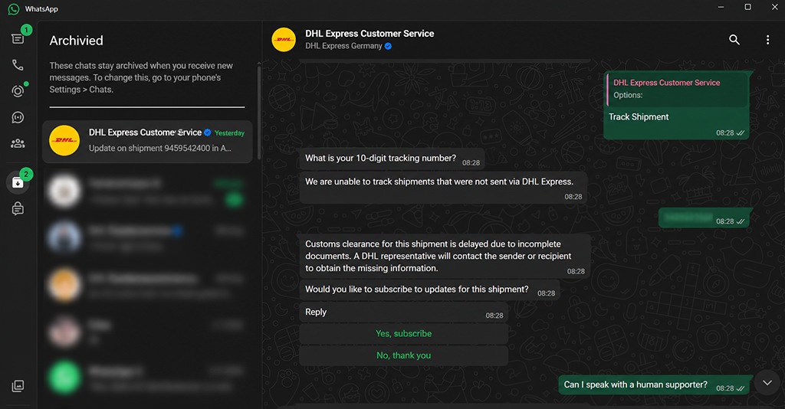Open the business tools bag icon

(18, 208)
